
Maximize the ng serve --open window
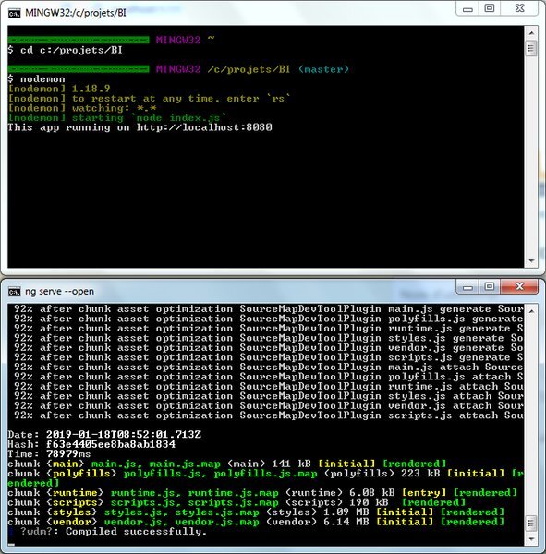coord(490,287)
